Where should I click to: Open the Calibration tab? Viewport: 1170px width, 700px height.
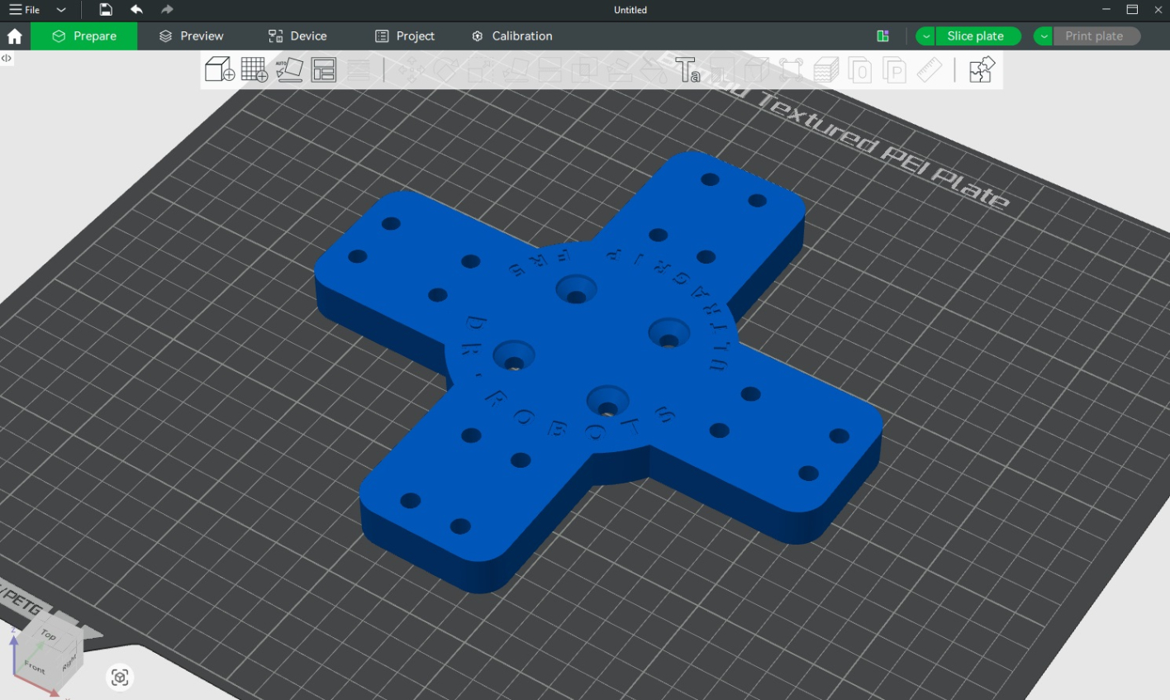click(511, 36)
